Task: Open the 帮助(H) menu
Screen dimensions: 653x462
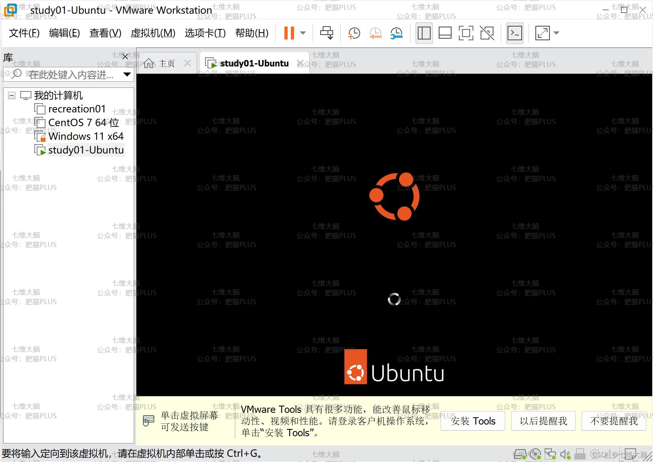Action: (252, 33)
